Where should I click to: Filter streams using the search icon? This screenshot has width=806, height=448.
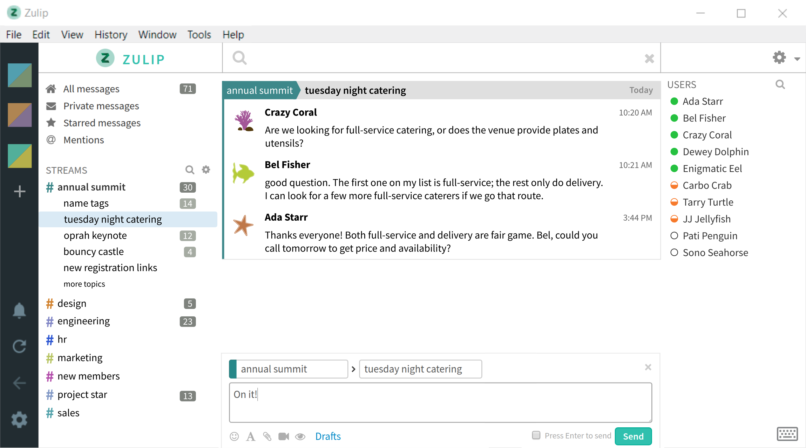[190, 170]
